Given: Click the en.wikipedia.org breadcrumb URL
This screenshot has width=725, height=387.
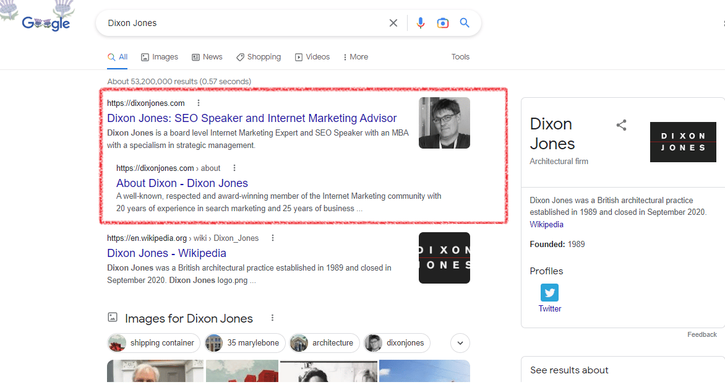Looking at the screenshot, I should coord(183,238).
